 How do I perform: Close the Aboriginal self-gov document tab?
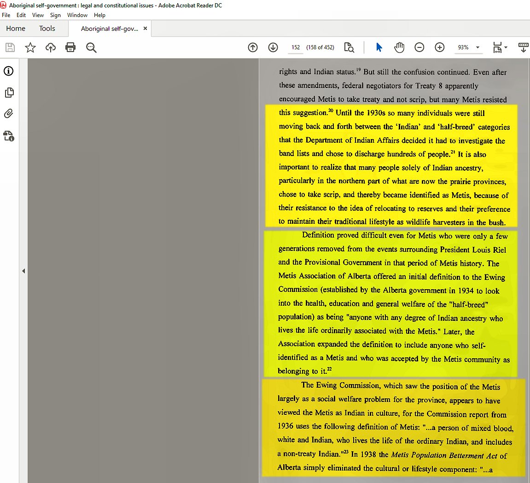click(x=146, y=29)
